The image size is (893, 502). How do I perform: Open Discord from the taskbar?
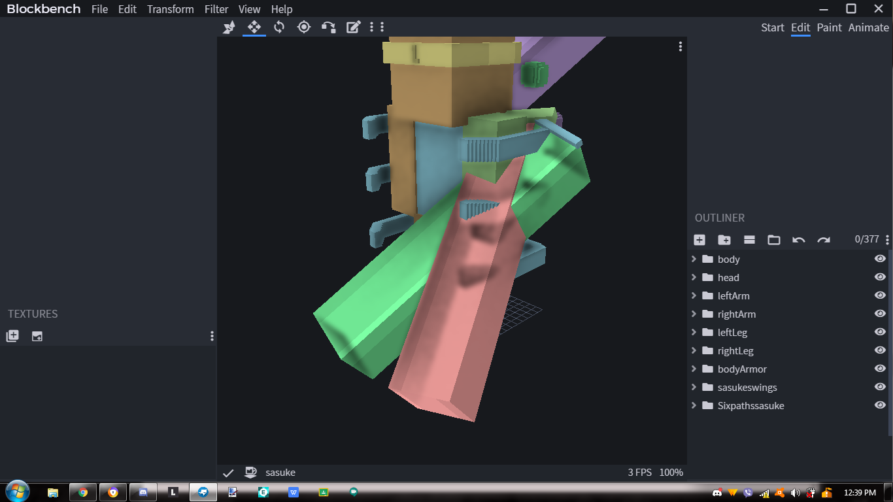pyautogui.click(x=143, y=492)
